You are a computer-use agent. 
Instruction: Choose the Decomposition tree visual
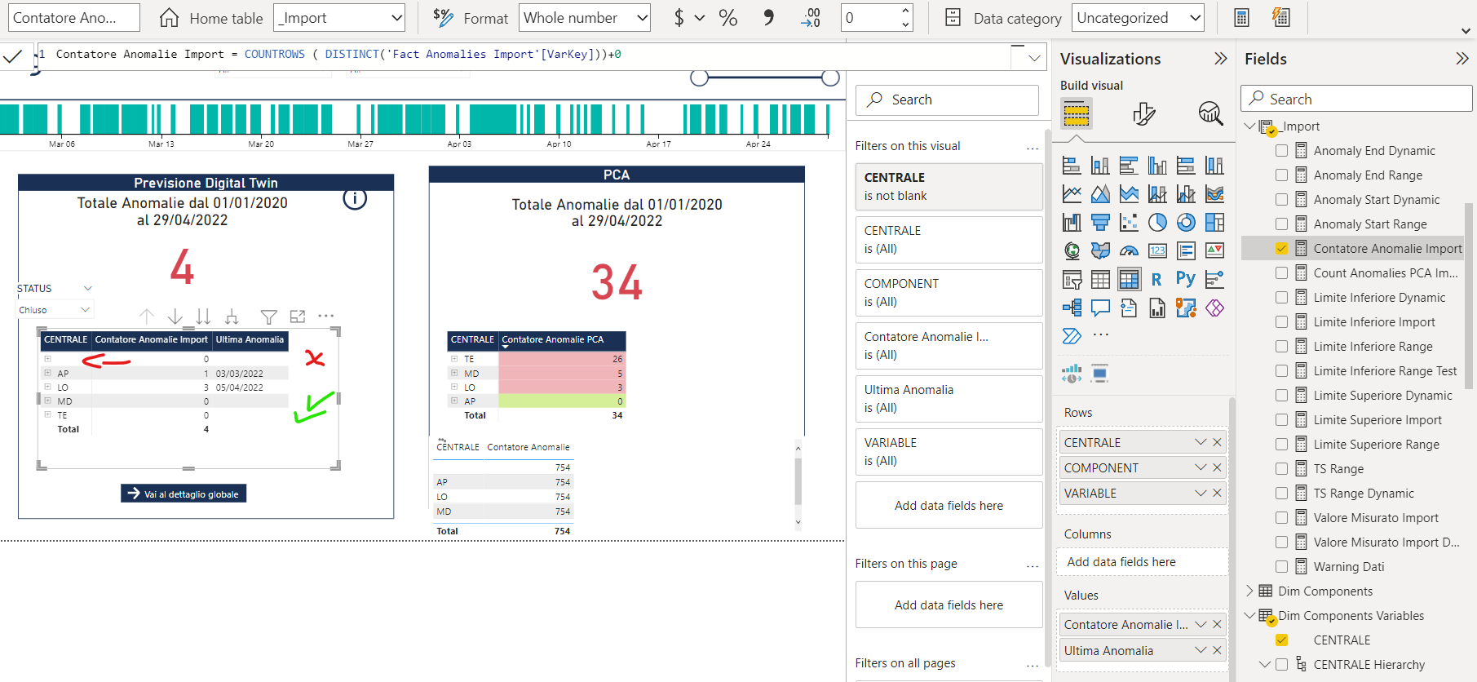click(x=1072, y=308)
